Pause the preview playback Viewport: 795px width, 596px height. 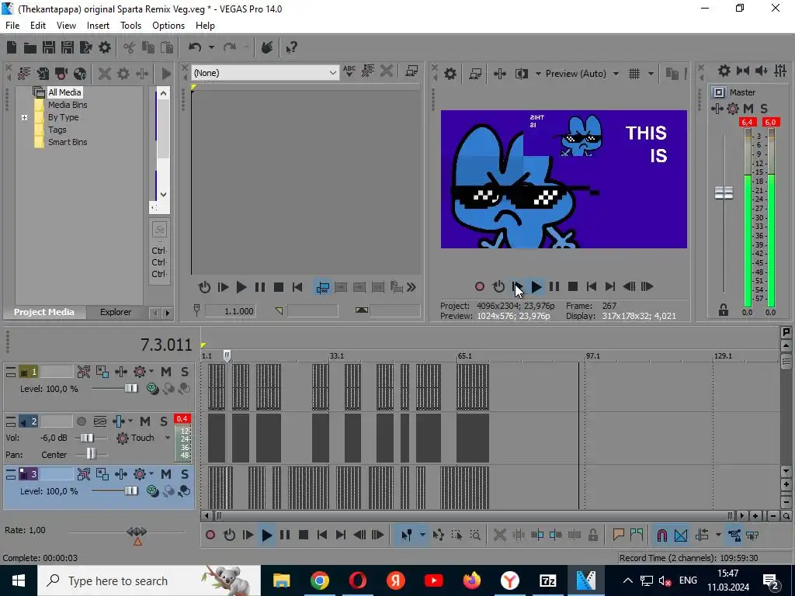pyautogui.click(x=554, y=287)
